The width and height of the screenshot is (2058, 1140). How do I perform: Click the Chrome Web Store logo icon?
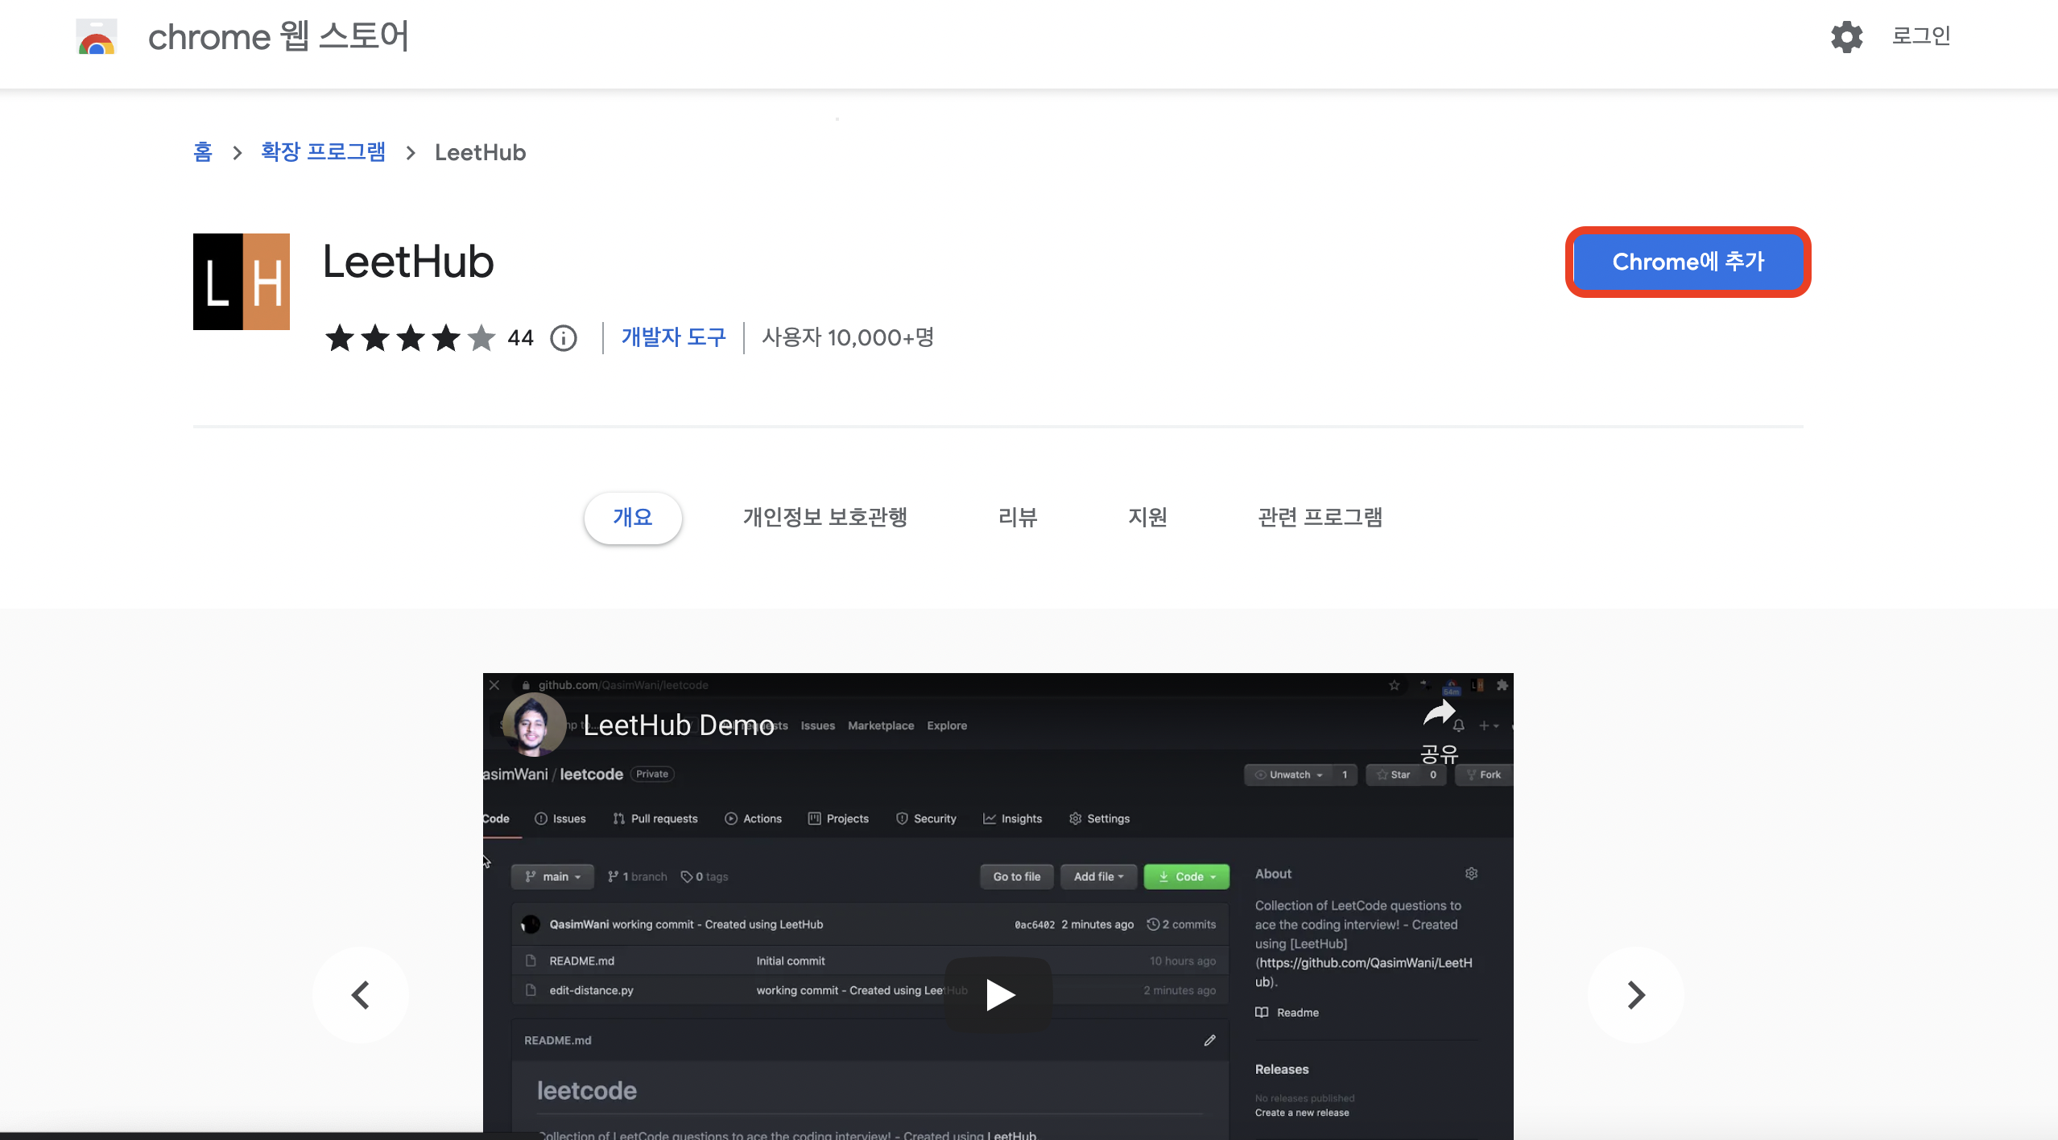[x=97, y=37]
